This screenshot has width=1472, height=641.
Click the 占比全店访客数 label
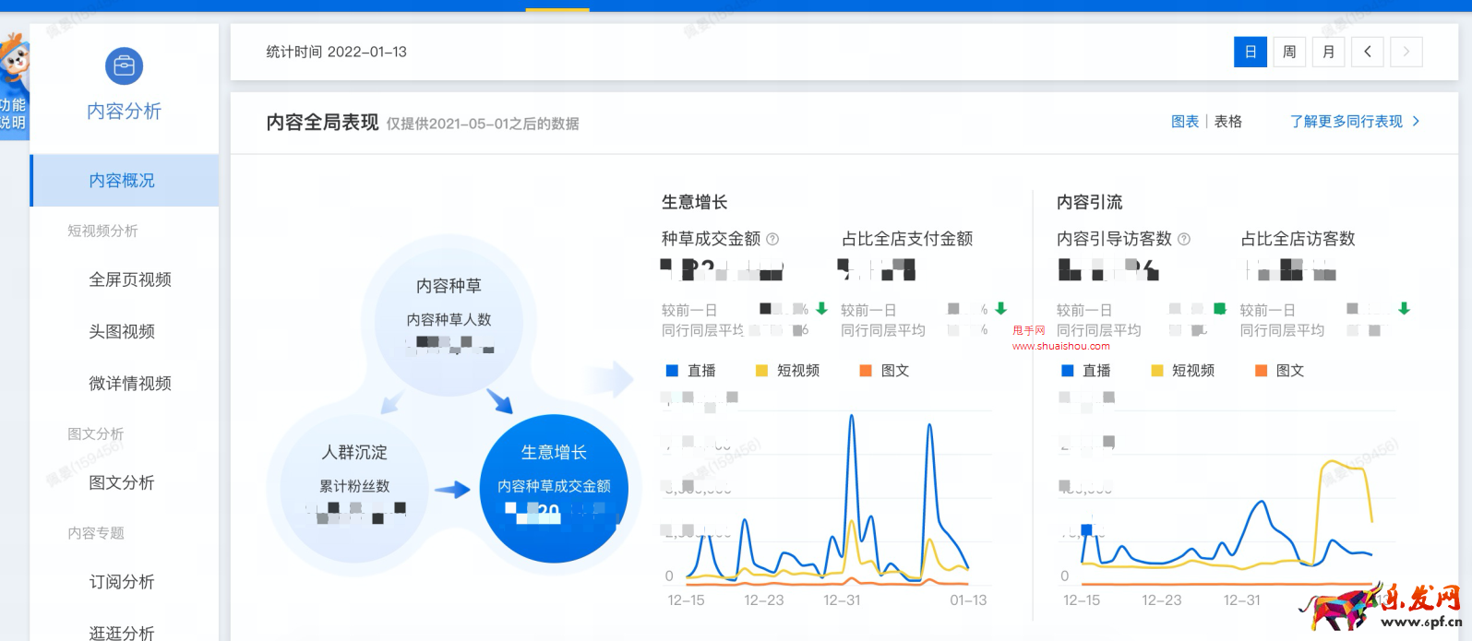(1298, 239)
